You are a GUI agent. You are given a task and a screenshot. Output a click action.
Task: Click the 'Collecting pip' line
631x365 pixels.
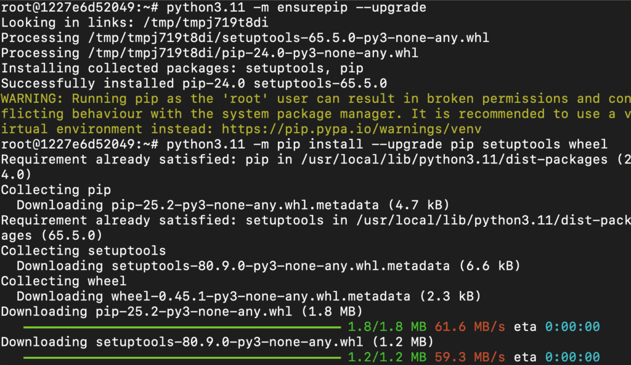tap(57, 190)
